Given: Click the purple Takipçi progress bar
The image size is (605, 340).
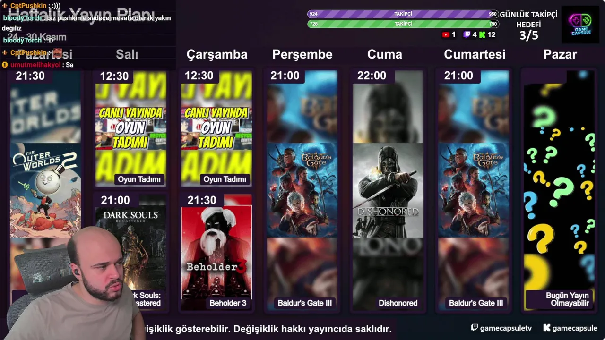Looking at the screenshot, I should click(403, 14).
